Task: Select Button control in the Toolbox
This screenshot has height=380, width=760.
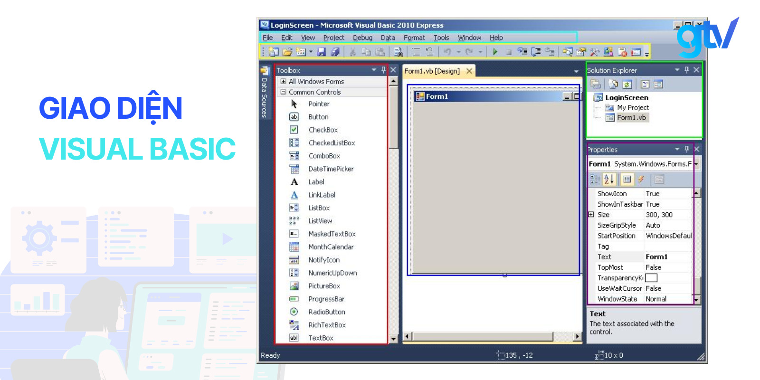Action: click(318, 117)
